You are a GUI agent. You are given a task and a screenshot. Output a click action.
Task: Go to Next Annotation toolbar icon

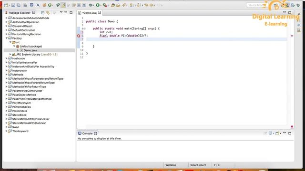pyautogui.click(x=132, y=5)
